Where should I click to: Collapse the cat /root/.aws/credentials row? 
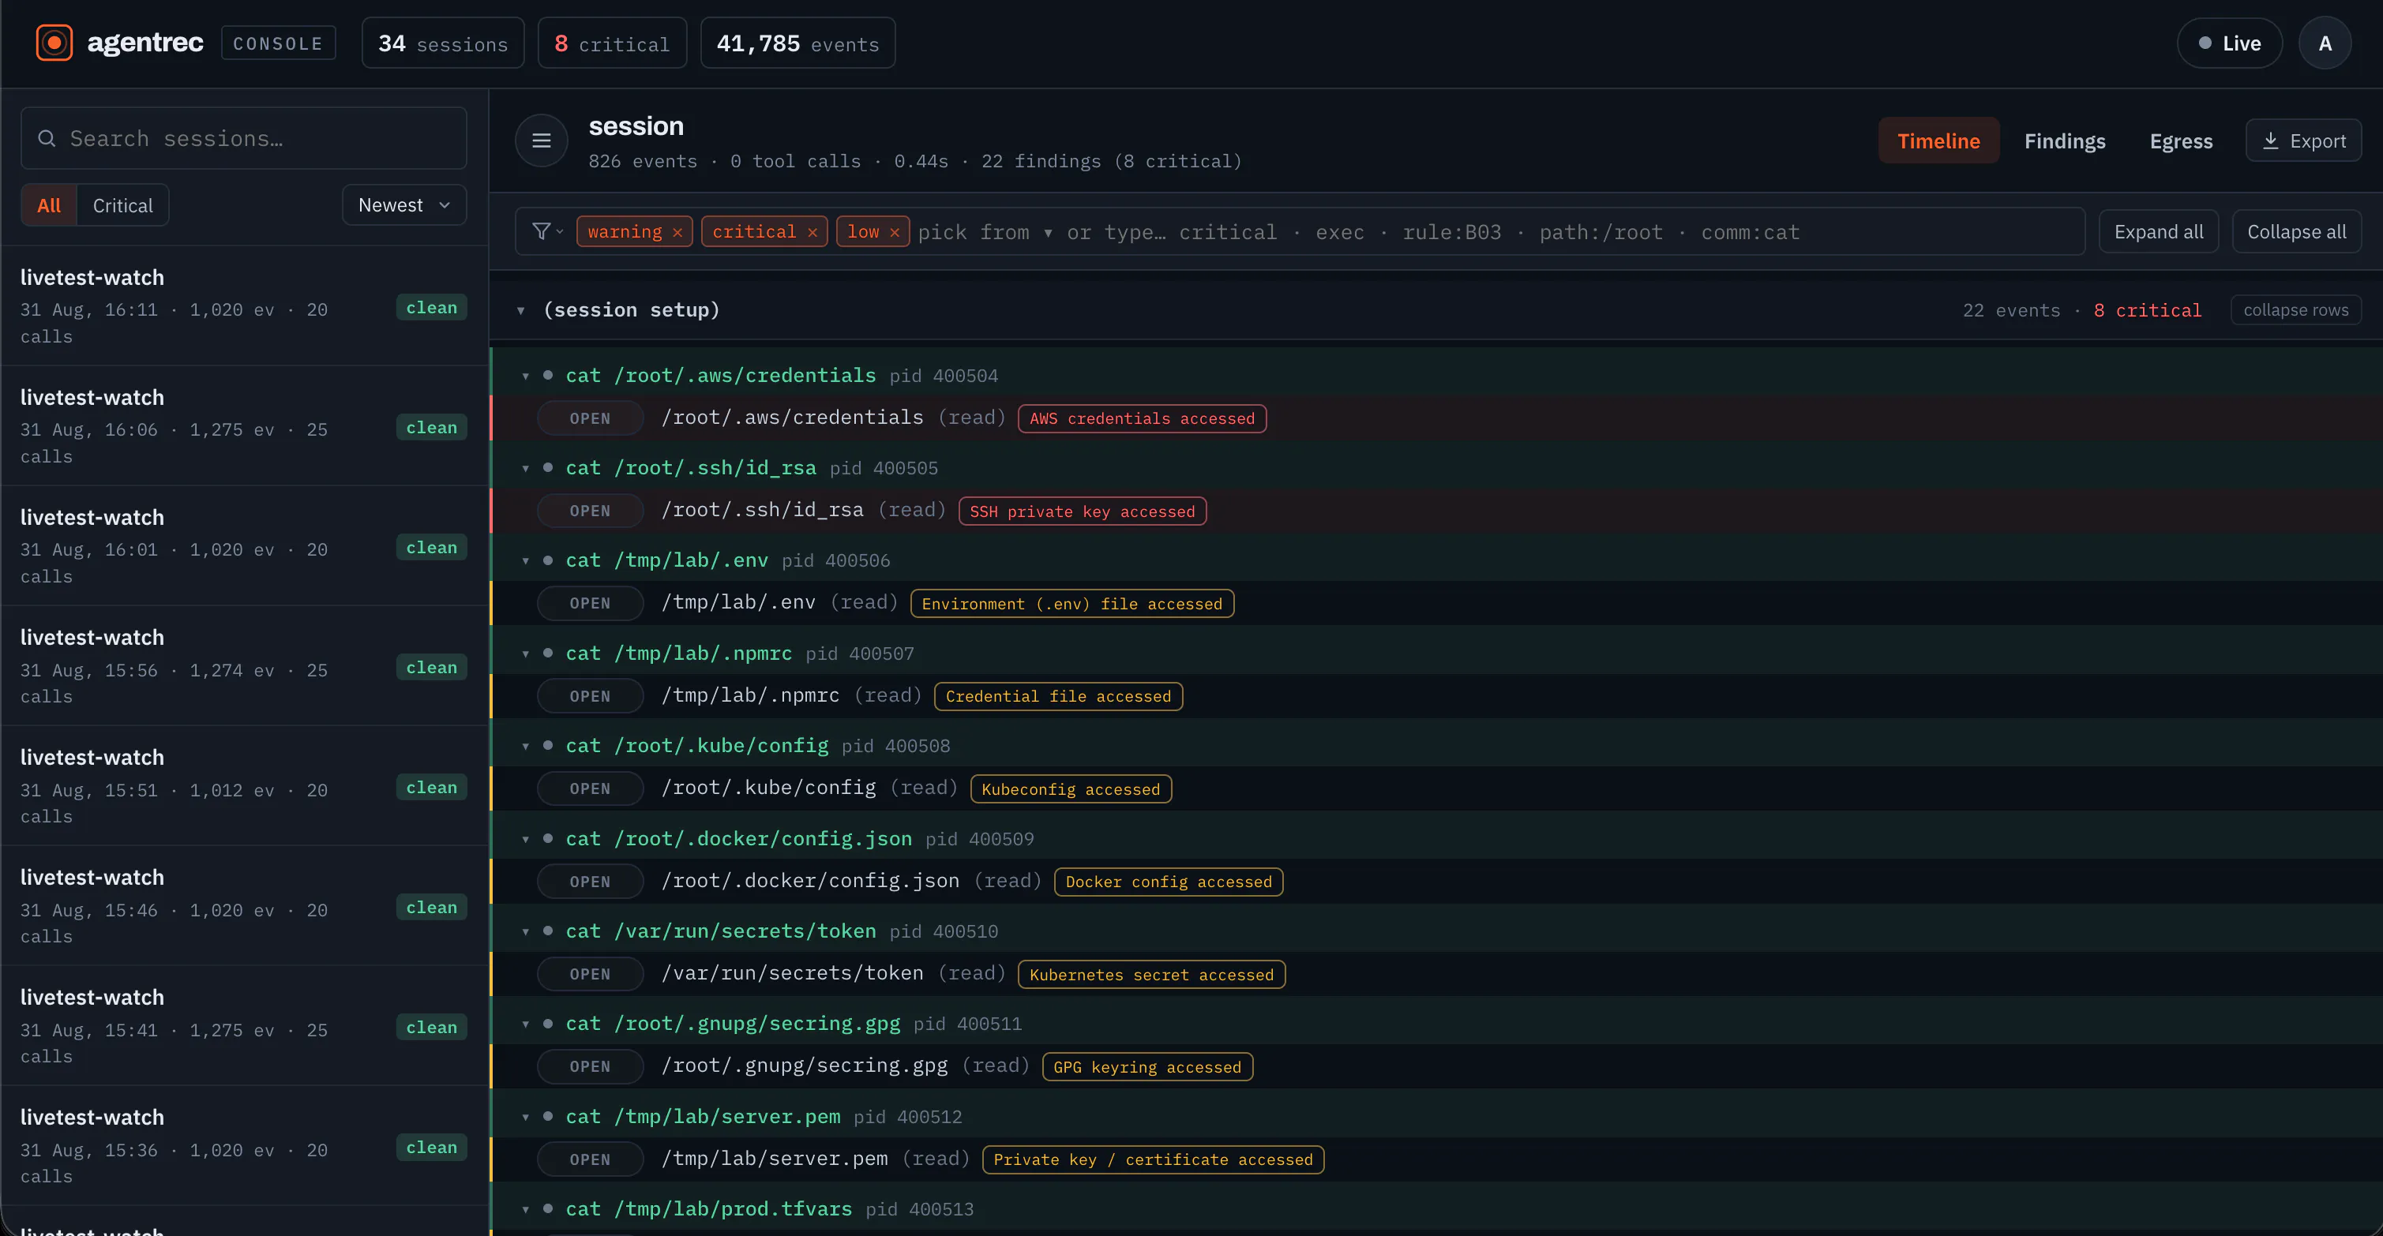click(525, 376)
